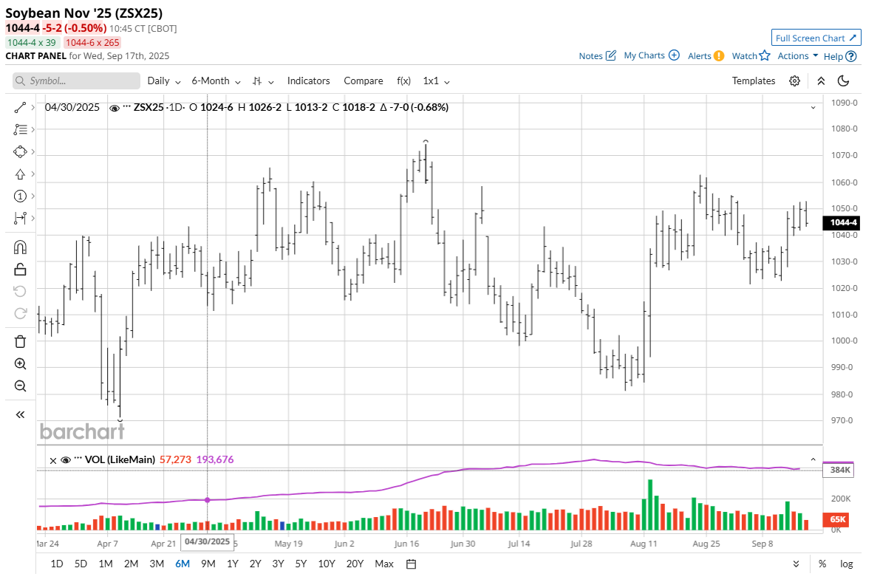This screenshot has height=585, width=880.
Task: Select the 5Y time range
Action: [301, 564]
